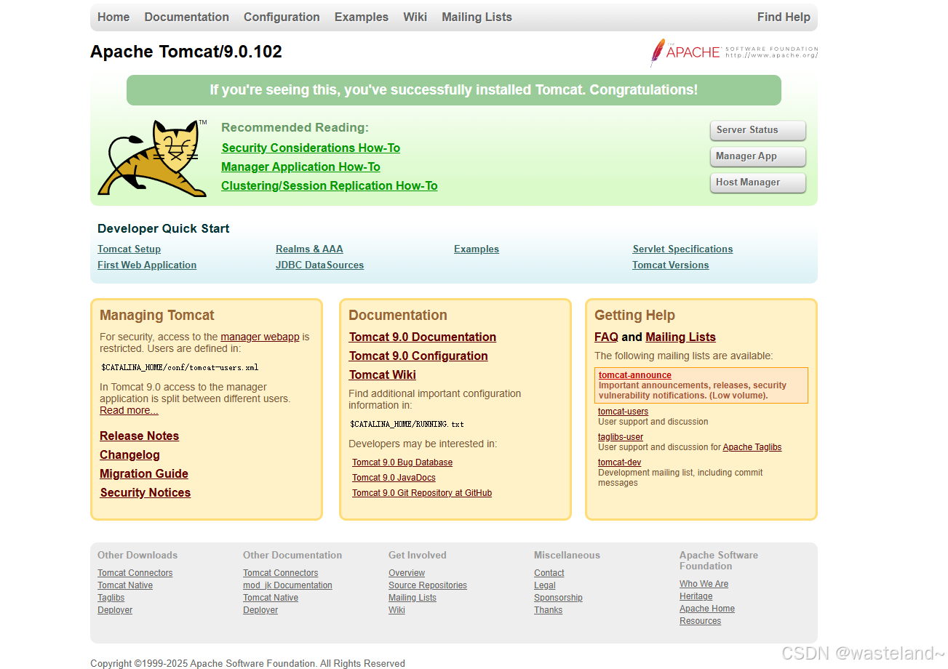
Task: Open Mailing Lists link in Getting Help
Action: click(x=680, y=337)
